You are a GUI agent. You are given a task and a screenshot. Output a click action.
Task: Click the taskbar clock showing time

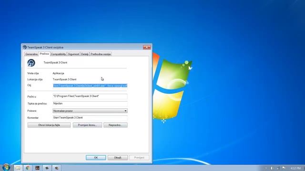click(295, 168)
